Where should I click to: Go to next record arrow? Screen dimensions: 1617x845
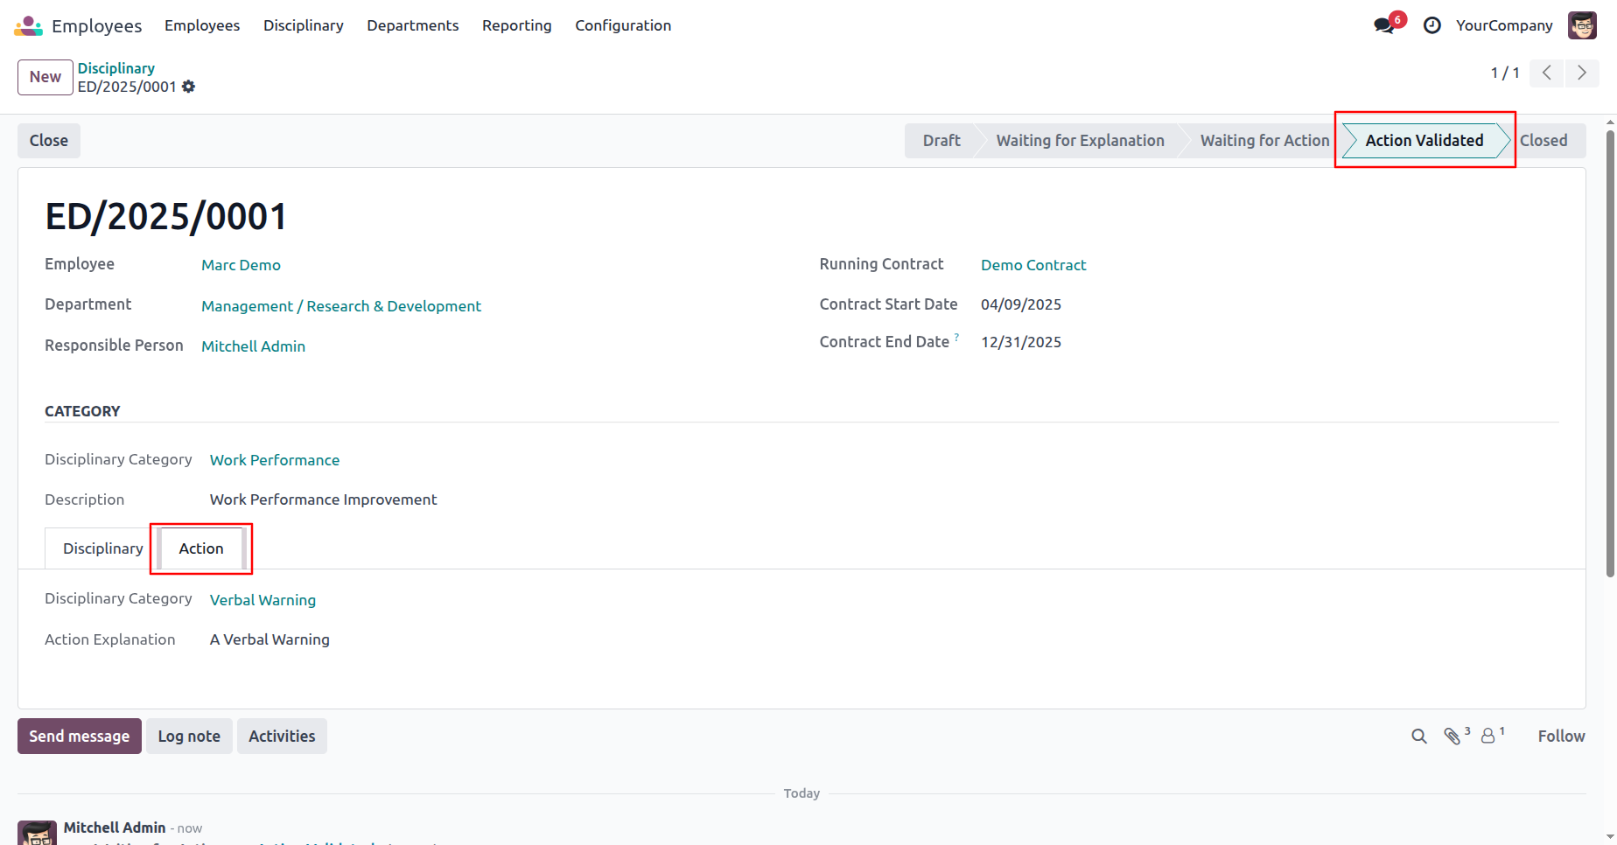coord(1582,73)
